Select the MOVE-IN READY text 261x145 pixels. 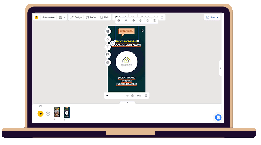[x=126, y=41]
